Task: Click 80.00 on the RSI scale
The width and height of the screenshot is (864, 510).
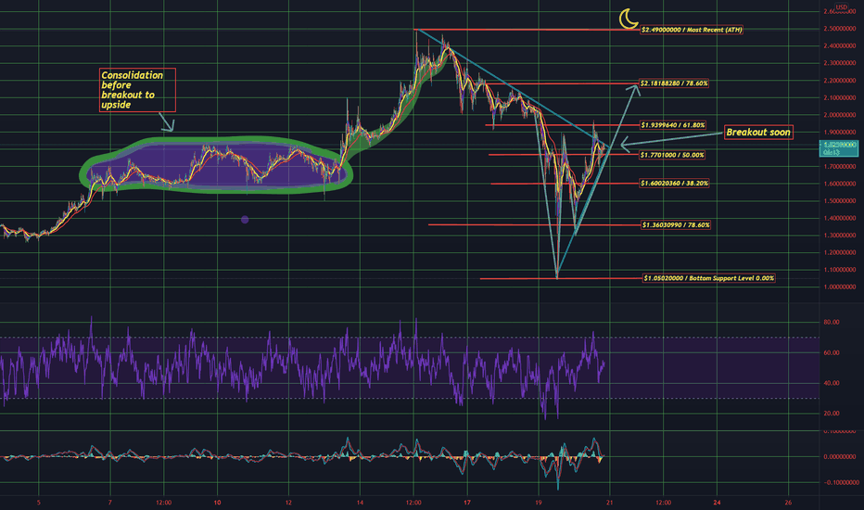Action: 832,322
